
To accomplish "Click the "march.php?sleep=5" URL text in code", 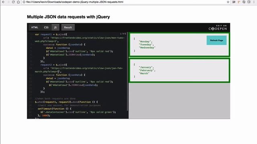I will 47,72.
